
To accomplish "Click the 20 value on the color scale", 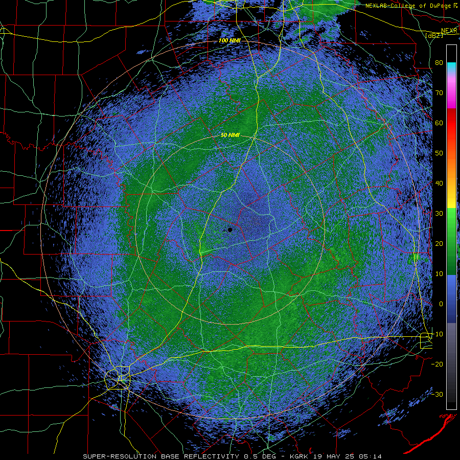I will click(x=439, y=244).
